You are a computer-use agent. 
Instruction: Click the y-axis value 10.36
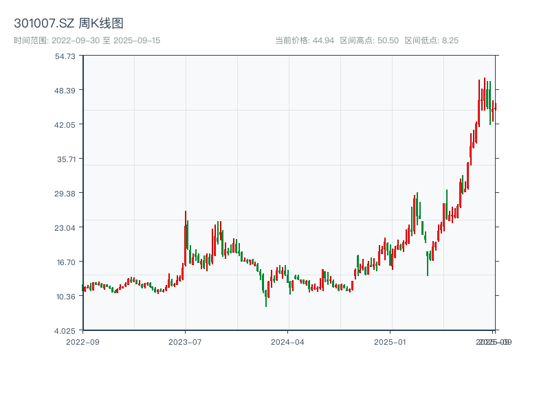(x=66, y=297)
